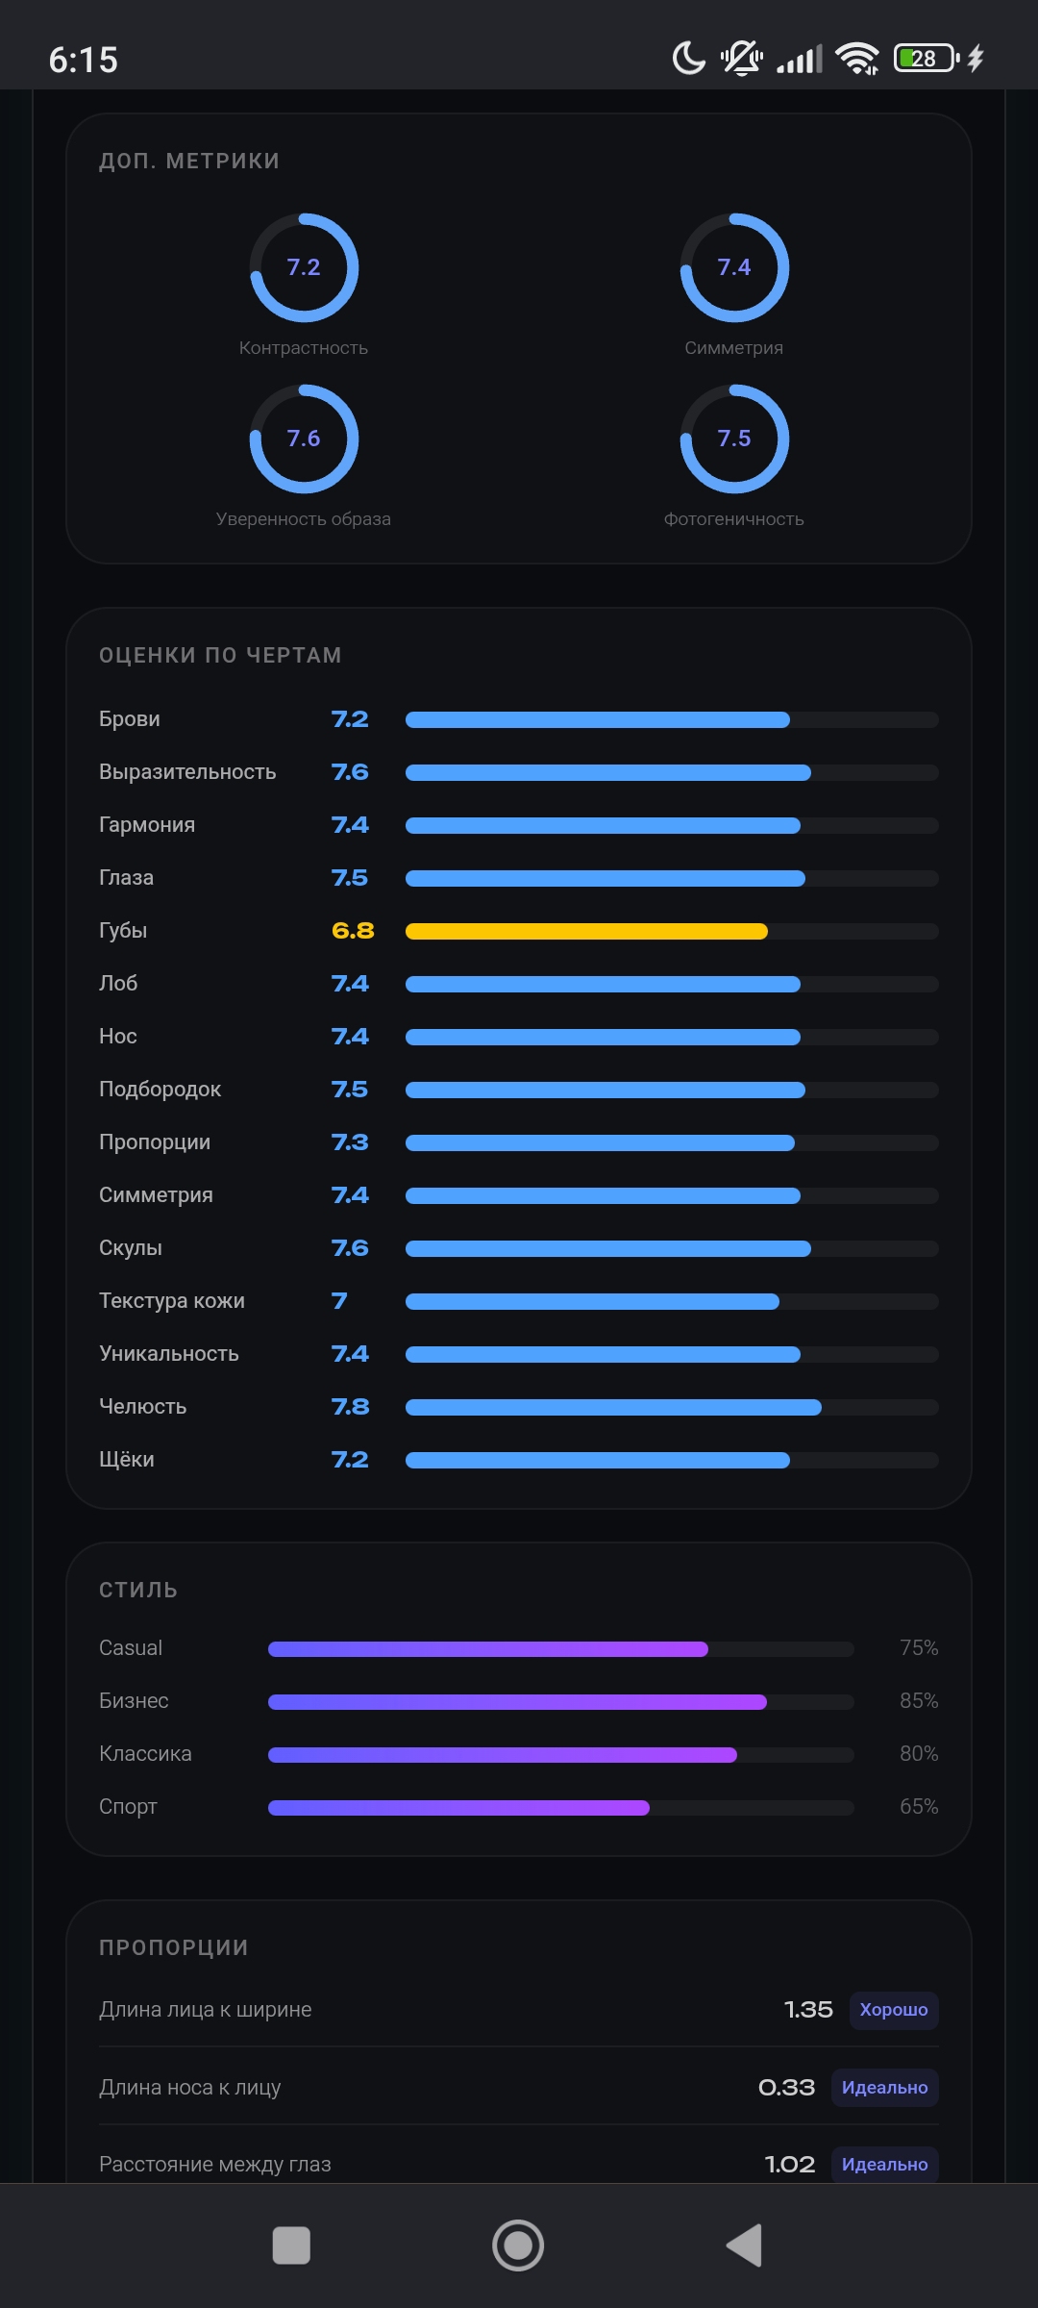Open recent apps with the square button
Screen dimensions: 1038x2308
click(x=291, y=2245)
